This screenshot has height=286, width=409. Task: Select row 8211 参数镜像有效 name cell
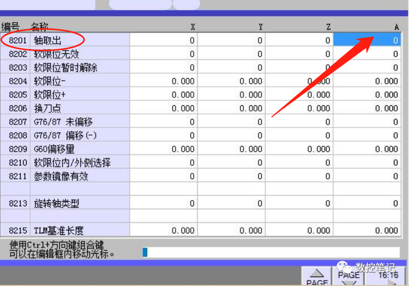click(x=80, y=176)
